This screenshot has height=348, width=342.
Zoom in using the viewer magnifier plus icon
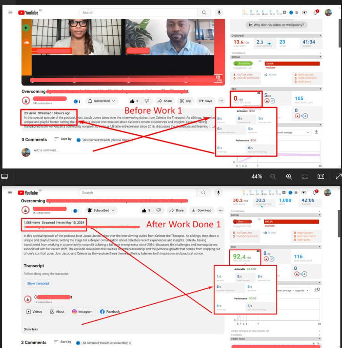(x=289, y=176)
